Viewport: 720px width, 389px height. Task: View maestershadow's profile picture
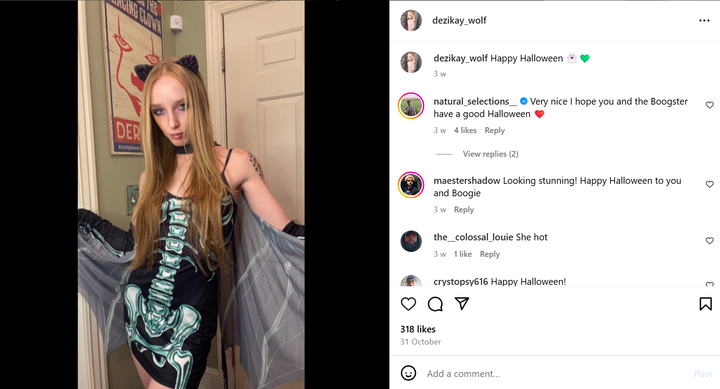tap(411, 185)
